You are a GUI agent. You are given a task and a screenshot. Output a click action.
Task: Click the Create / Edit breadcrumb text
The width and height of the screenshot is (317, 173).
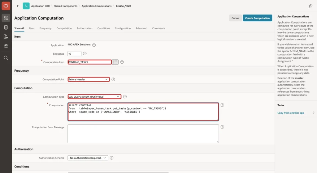point(123,6)
